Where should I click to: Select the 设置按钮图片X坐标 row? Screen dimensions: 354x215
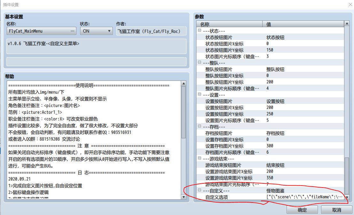point(270,107)
